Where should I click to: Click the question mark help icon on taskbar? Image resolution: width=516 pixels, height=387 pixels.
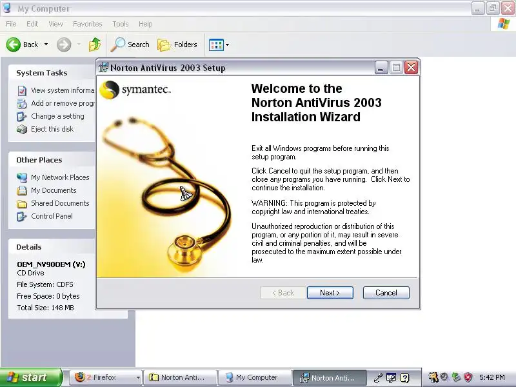coord(405,378)
